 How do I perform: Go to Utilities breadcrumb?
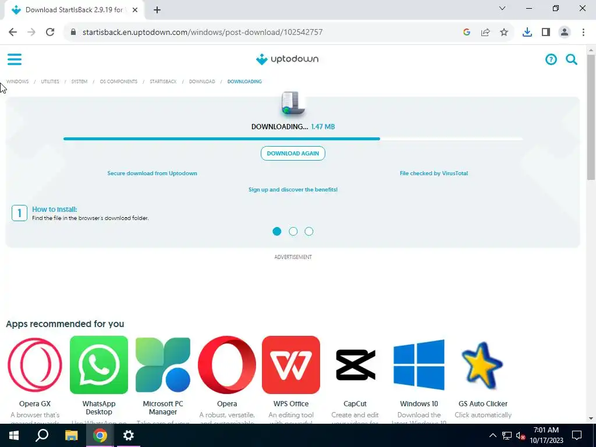click(x=50, y=81)
